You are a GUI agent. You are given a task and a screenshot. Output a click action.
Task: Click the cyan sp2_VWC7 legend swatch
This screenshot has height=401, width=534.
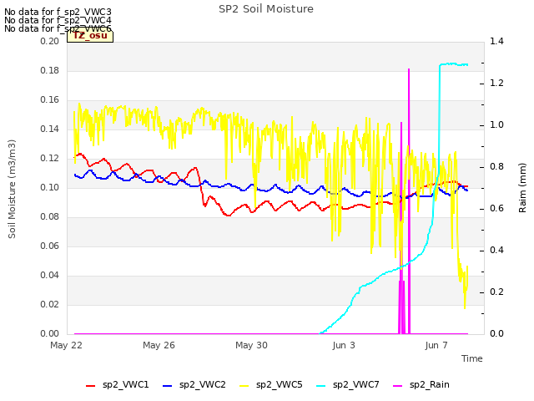coord(320,386)
